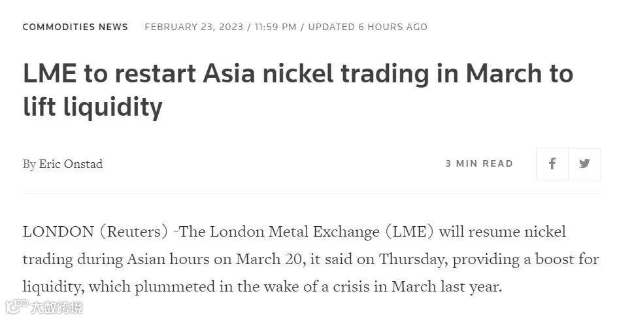This screenshot has height=319, width=632.
Task: Click the word 'Thursday' in the paragraph
Action: click(x=411, y=259)
